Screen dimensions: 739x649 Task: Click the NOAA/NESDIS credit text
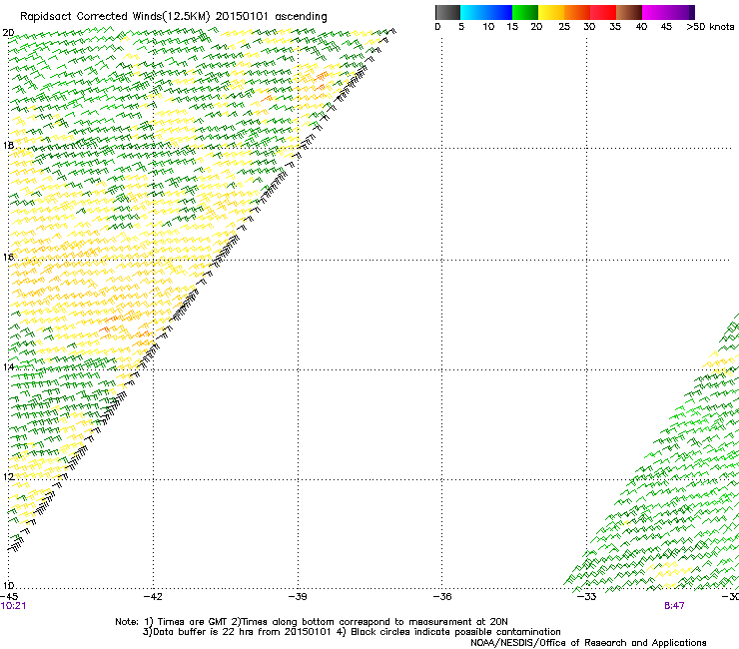pyautogui.click(x=588, y=643)
